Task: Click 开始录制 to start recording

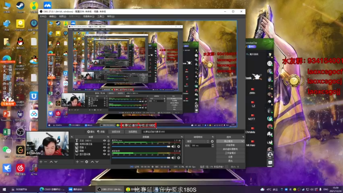Action: [230, 145]
